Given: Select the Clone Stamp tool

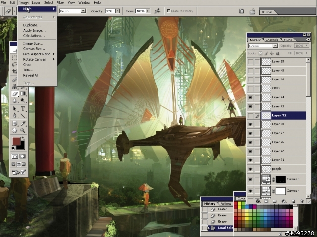Looking at the screenshot, I should tap(14, 87).
